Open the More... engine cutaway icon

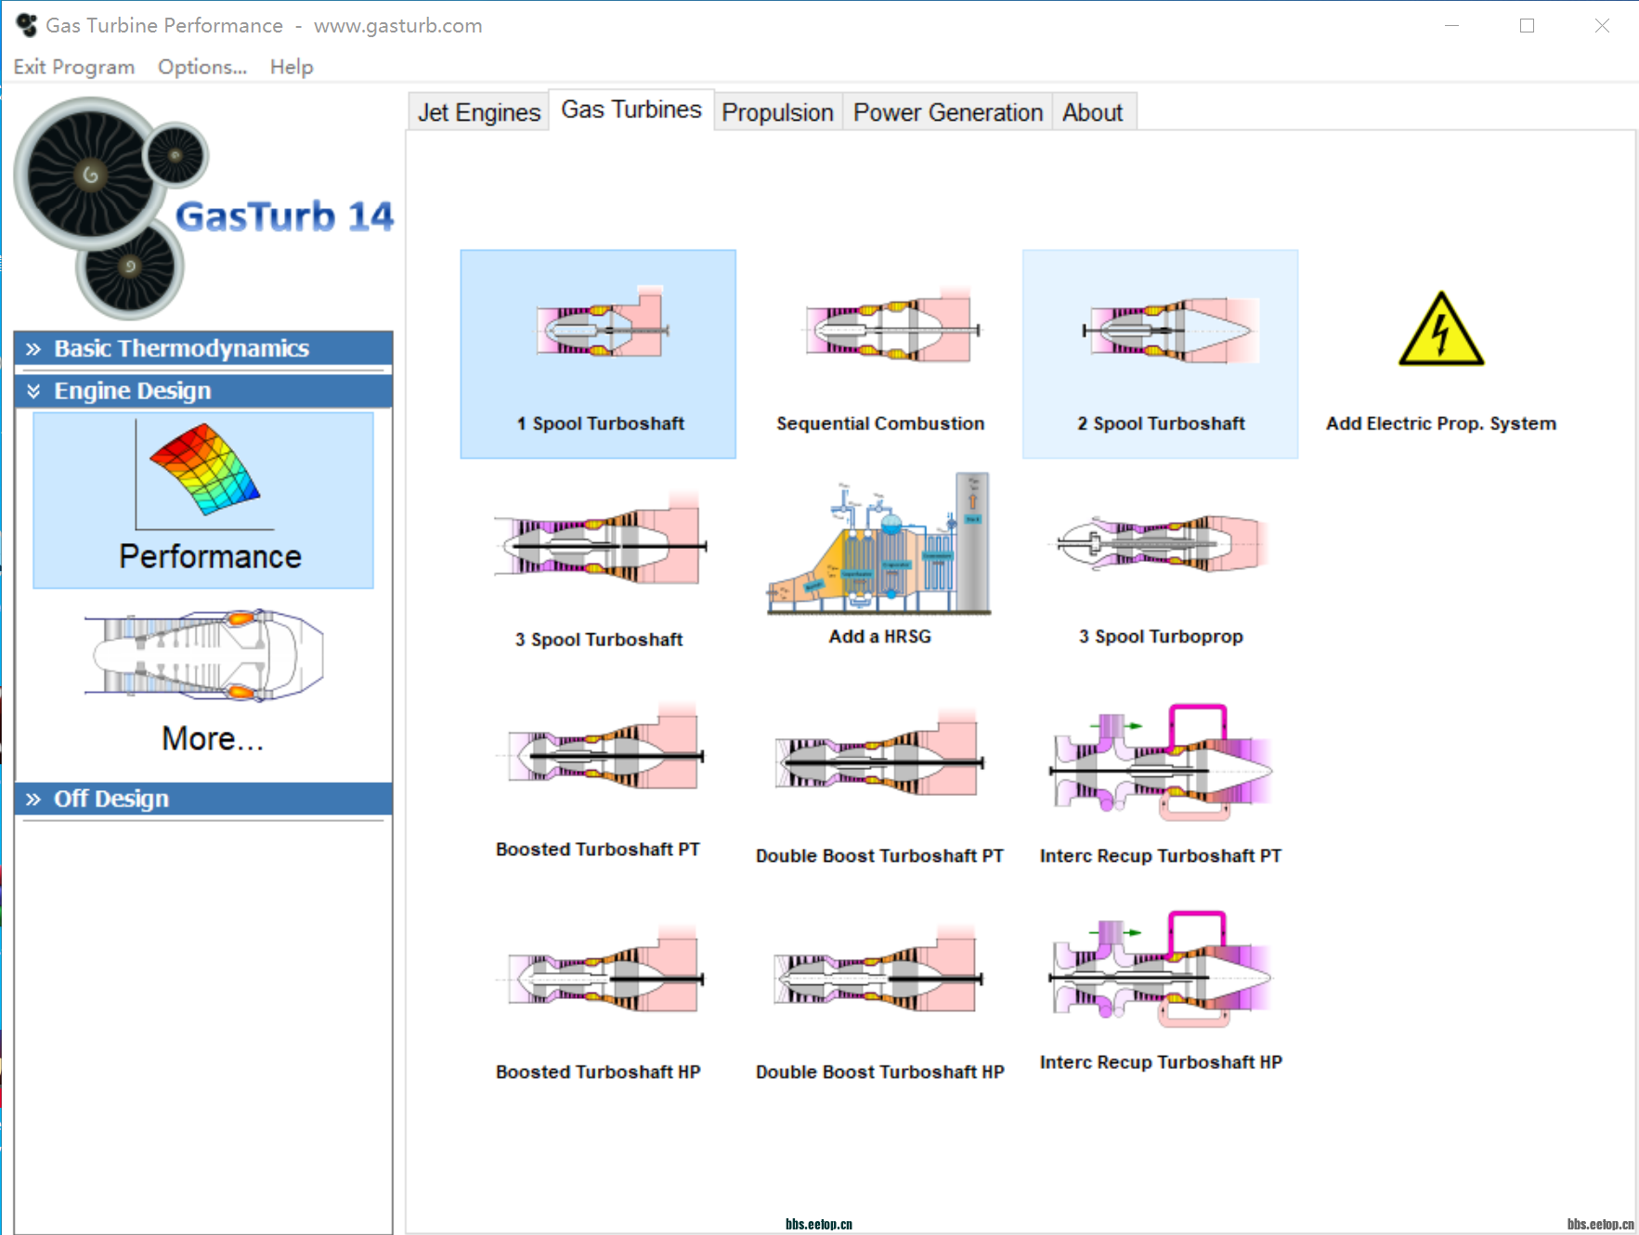[204, 655]
